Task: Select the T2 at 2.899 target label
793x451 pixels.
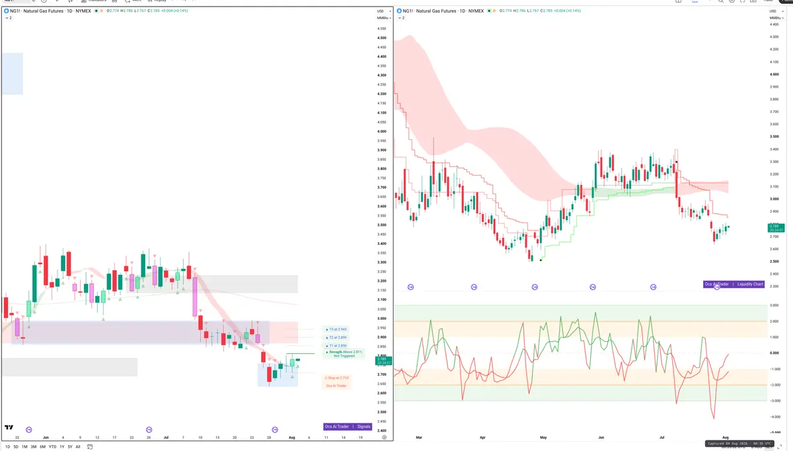Action: click(x=336, y=337)
